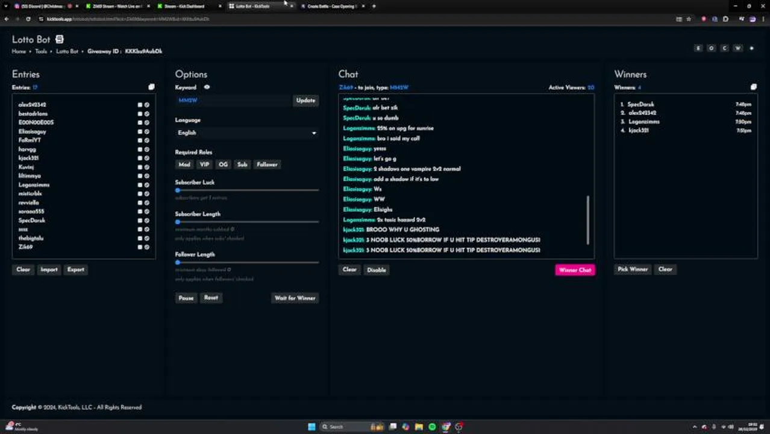The height and width of the screenshot is (434, 770).
Task: Click the C panel toggle in the header
Action: pyautogui.click(x=725, y=48)
